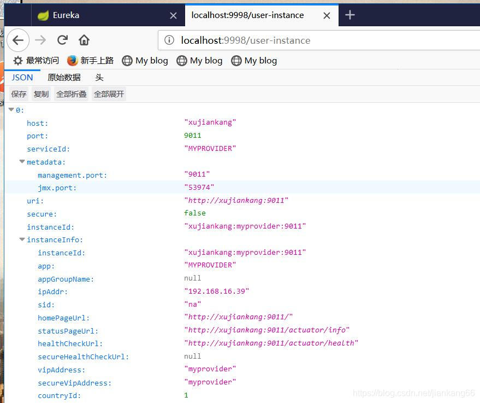The width and height of the screenshot is (480, 403).
Task: Select the vipAddress key
Action: point(61,370)
